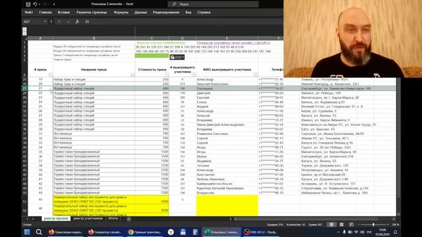Switch to Normal view in the status bar

(332, 224)
